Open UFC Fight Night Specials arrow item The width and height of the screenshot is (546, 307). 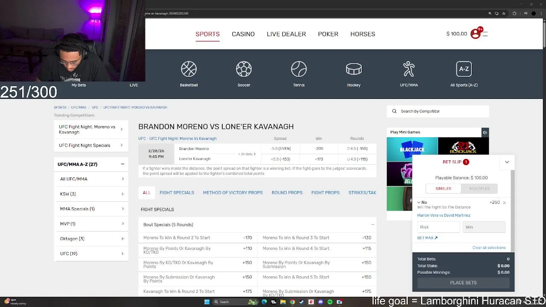click(x=91, y=145)
